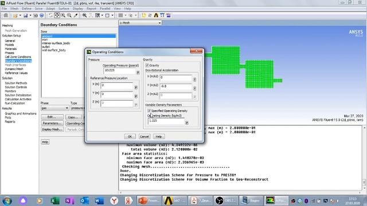This screenshot has width=367, height=206.
Task: Open Run Calculation in navigation tree
Action: click(15, 103)
